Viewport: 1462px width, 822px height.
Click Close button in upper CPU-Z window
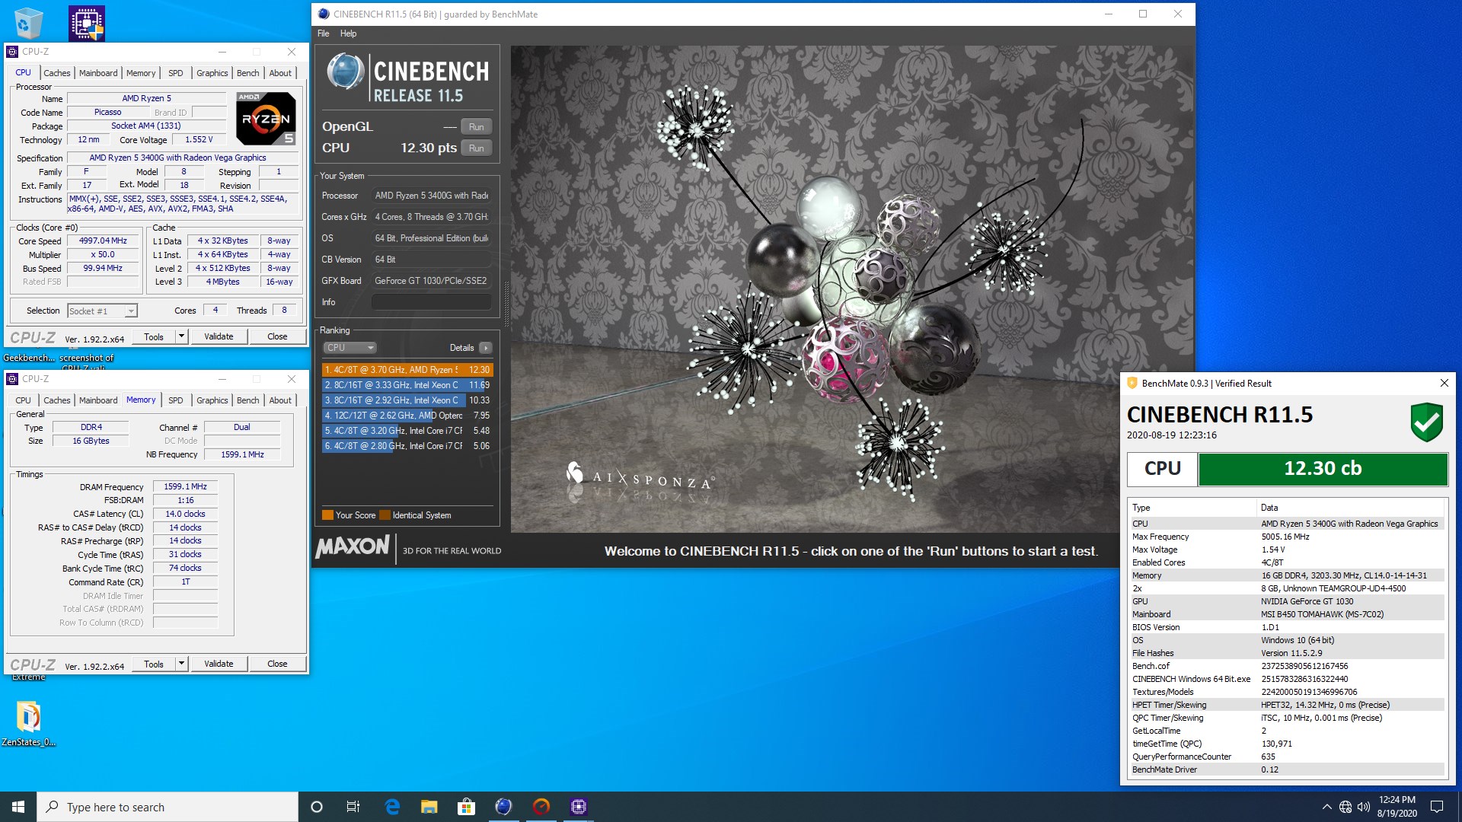click(x=277, y=336)
